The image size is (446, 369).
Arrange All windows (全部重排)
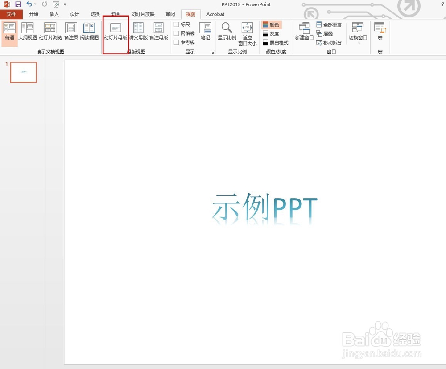click(x=329, y=25)
